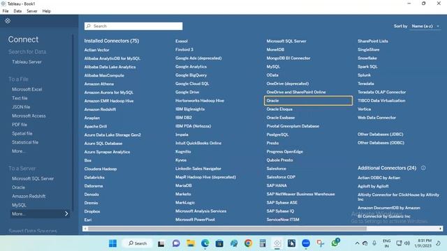This screenshot has height=251, width=447.
Task: Select the Oracle connector in list
Action: coord(308,100)
